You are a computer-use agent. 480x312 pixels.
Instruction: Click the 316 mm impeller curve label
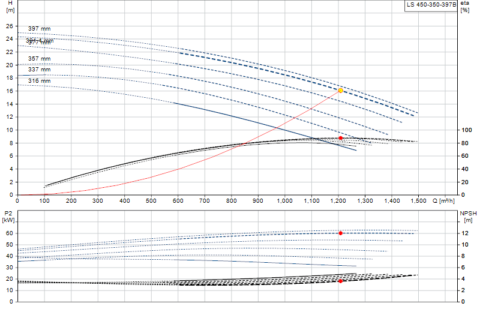click(39, 81)
